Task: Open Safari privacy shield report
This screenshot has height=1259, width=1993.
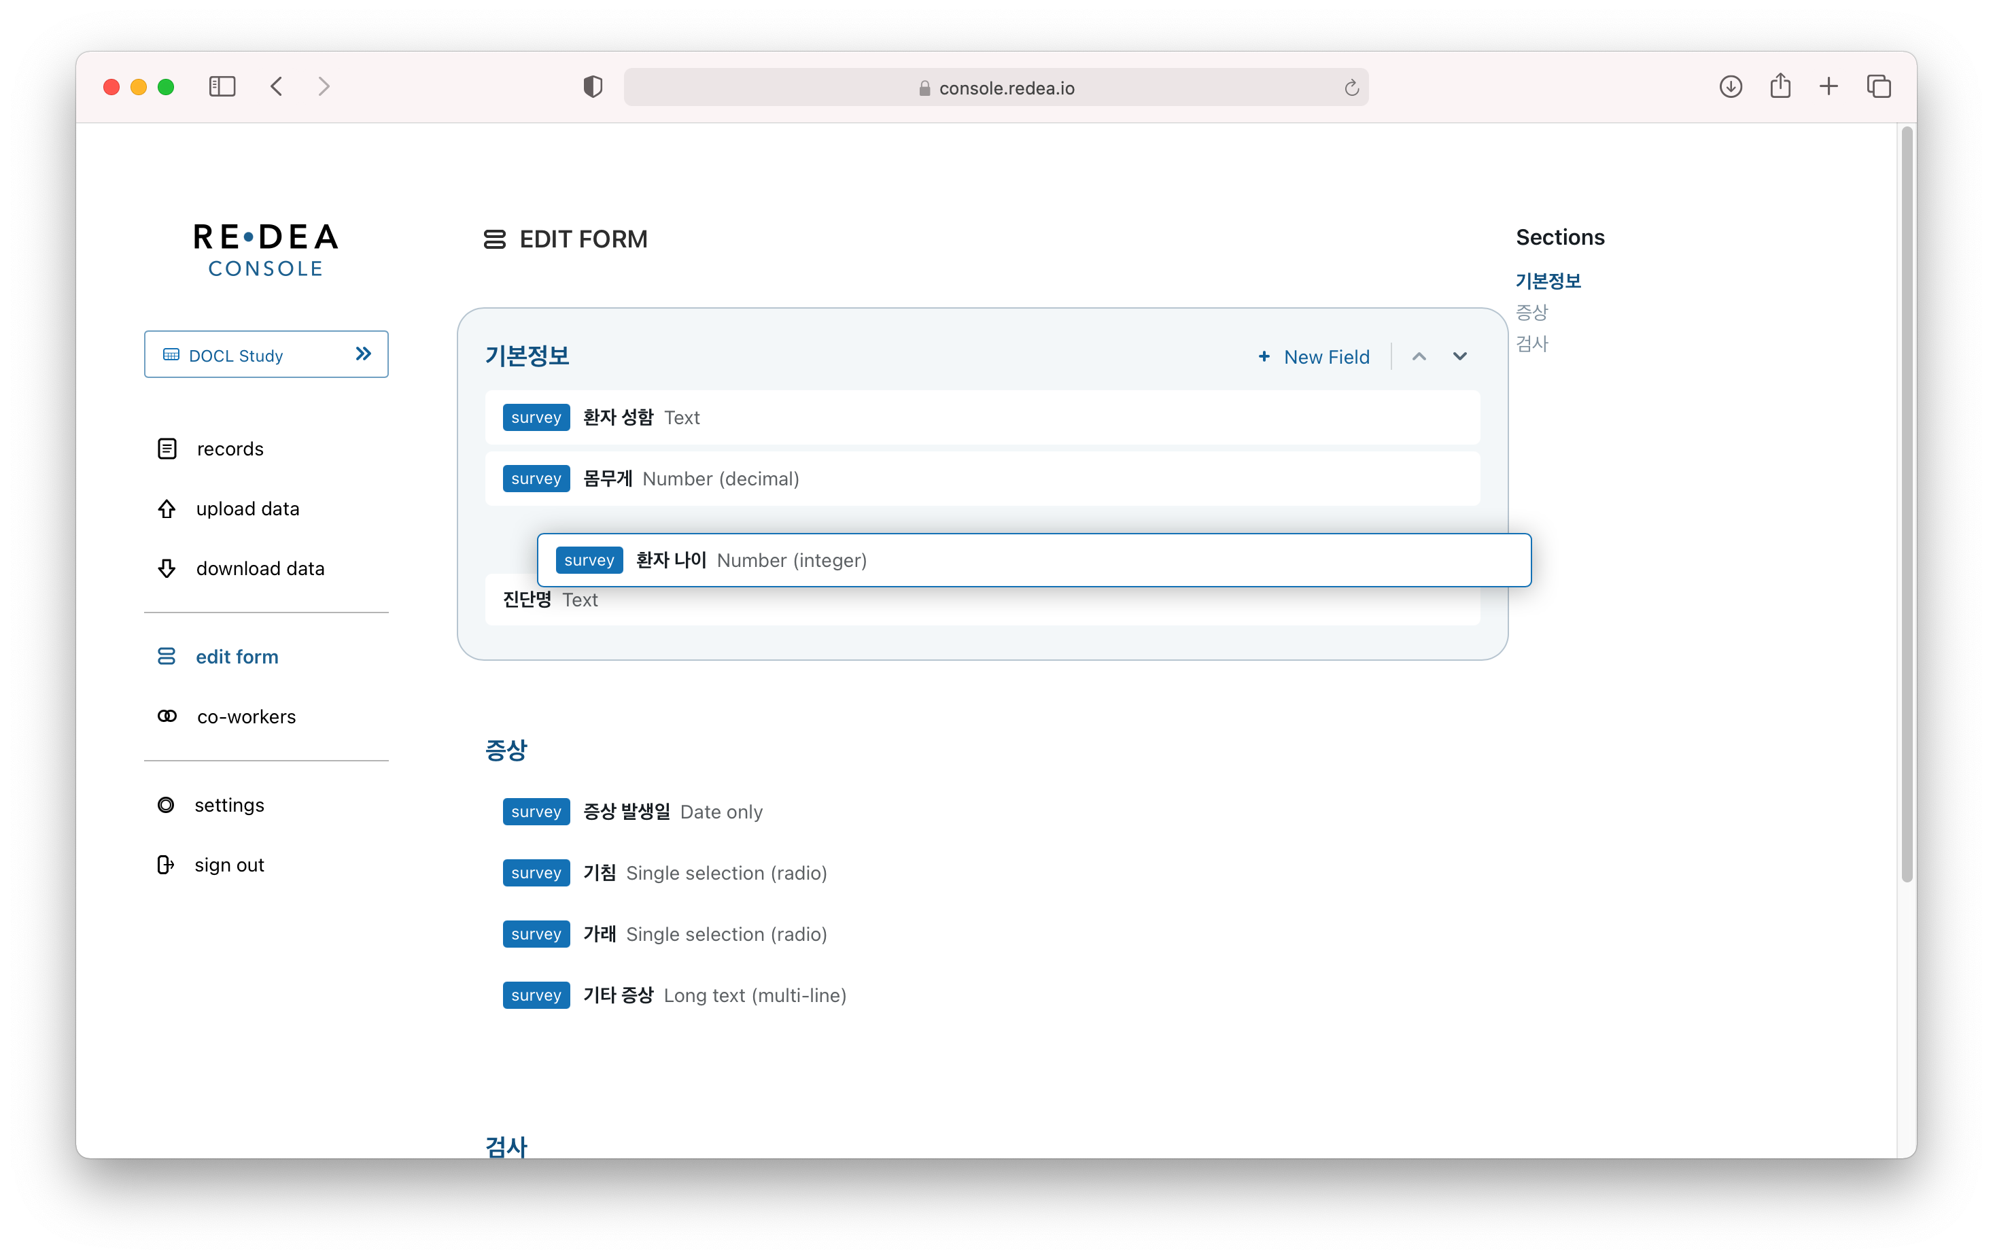Action: pos(592,87)
